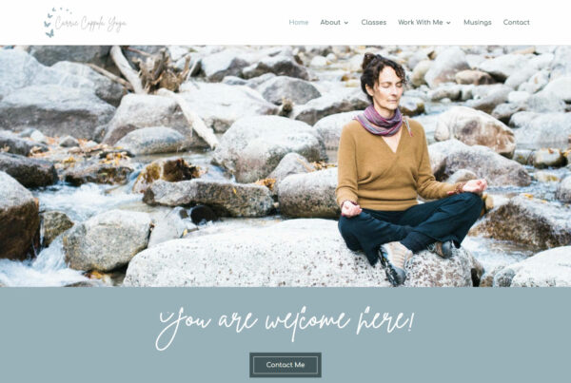Viewport: 571px width, 383px height.
Task: Click the meditating woman hero photo
Action: pos(285,166)
